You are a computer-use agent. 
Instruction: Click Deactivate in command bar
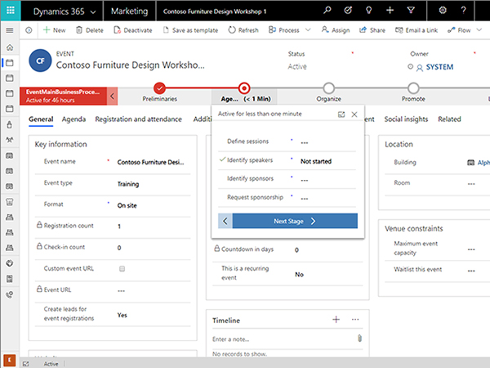(133, 30)
